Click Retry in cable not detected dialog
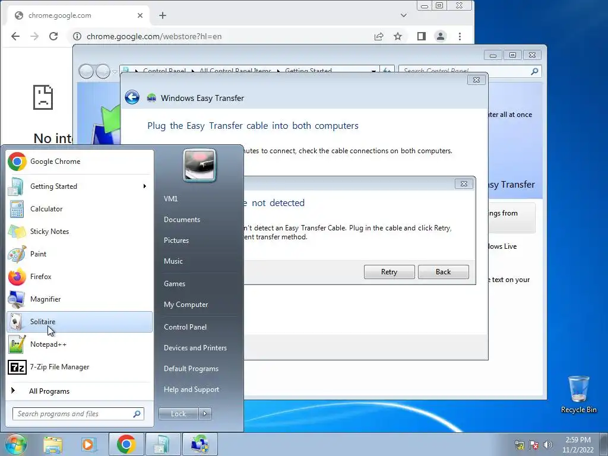 pos(389,272)
